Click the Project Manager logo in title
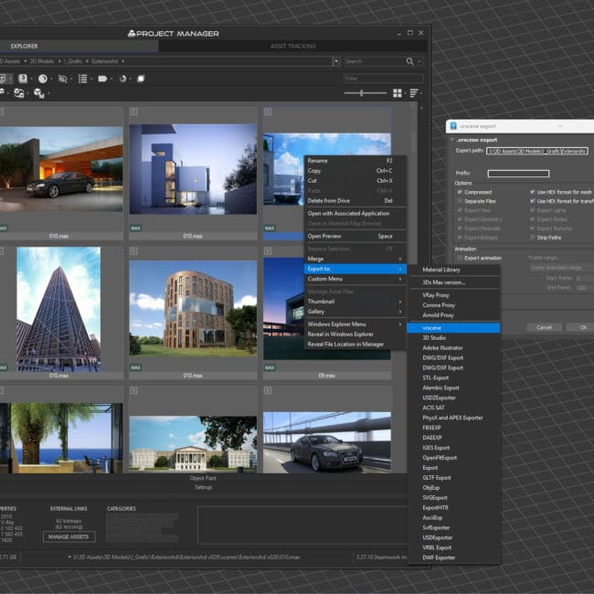The height and width of the screenshot is (594, 594). [x=132, y=34]
